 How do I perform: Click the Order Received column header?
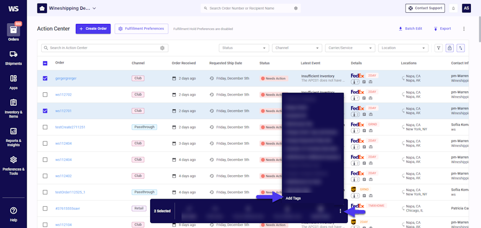184,63
